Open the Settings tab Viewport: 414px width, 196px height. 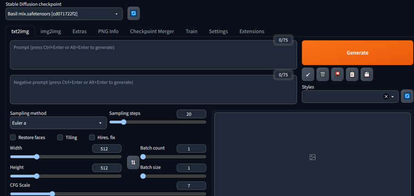pyautogui.click(x=218, y=31)
